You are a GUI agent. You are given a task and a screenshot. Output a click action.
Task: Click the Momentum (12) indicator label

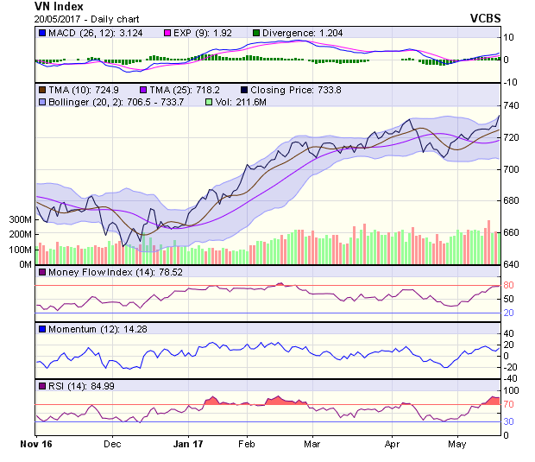click(79, 329)
